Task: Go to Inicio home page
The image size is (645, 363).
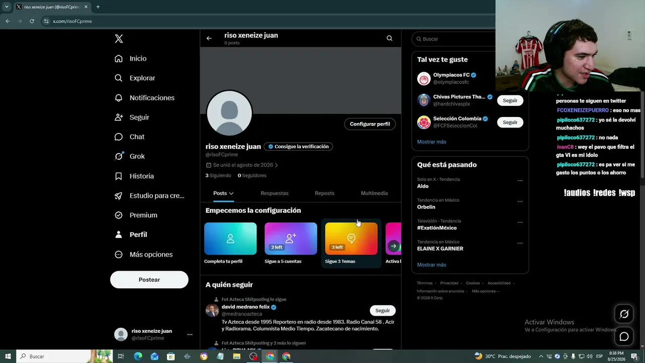Action: 131,58
